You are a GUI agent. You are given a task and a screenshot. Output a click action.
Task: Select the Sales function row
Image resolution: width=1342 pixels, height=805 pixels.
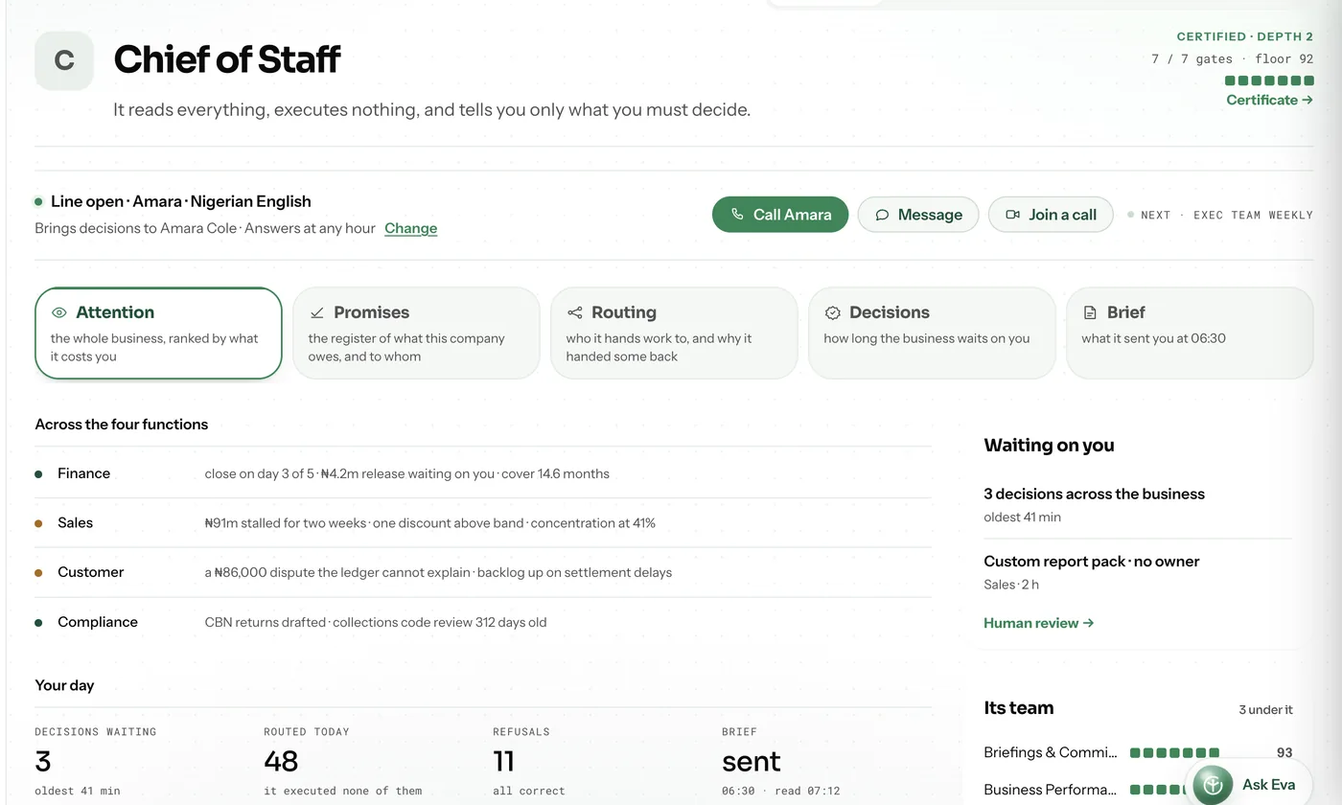(x=483, y=523)
